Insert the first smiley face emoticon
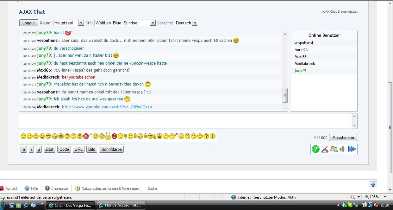393x210 pixels. [23, 136]
